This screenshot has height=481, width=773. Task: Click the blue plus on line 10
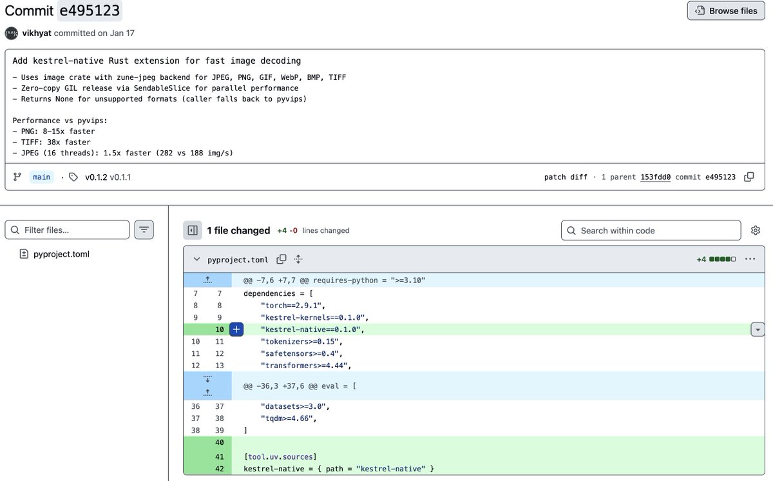[x=236, y=329]
